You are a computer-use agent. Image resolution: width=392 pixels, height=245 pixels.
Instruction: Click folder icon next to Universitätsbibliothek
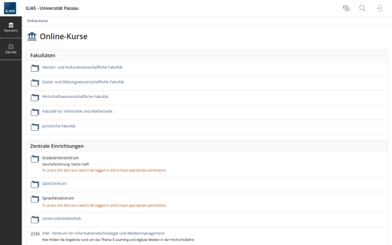click(x=35, y=220)
